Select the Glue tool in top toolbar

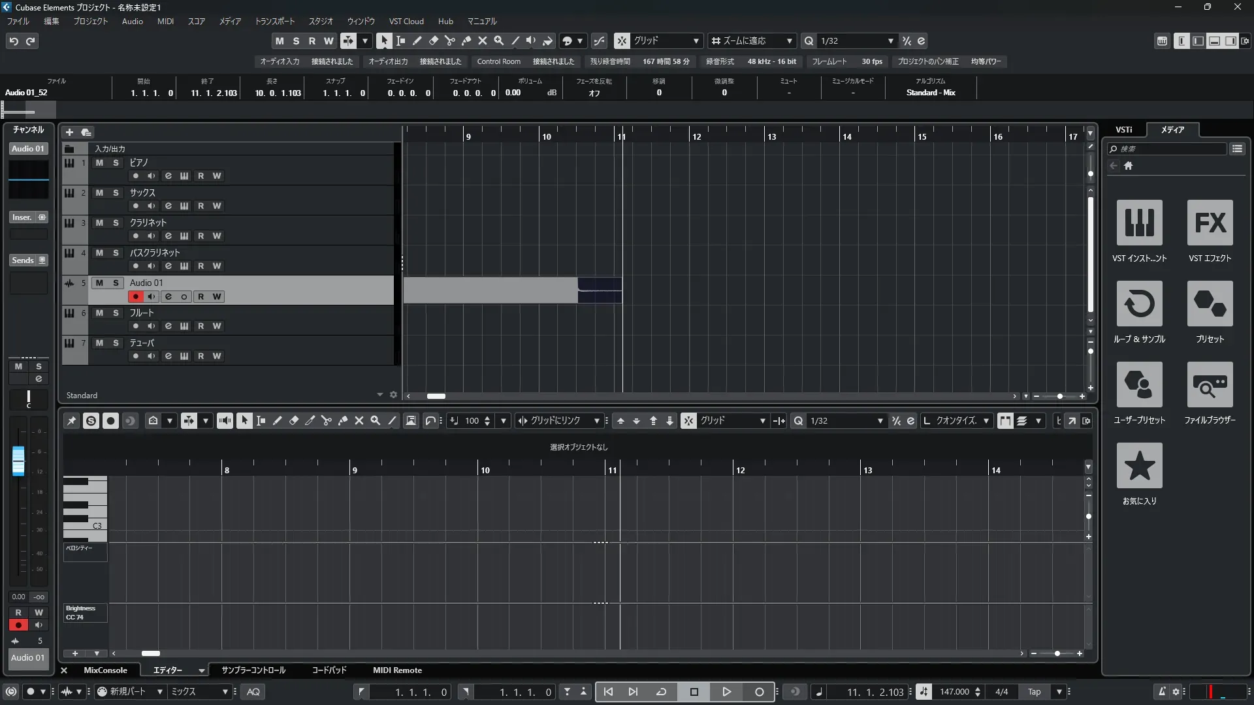click(x=466, y=40)
